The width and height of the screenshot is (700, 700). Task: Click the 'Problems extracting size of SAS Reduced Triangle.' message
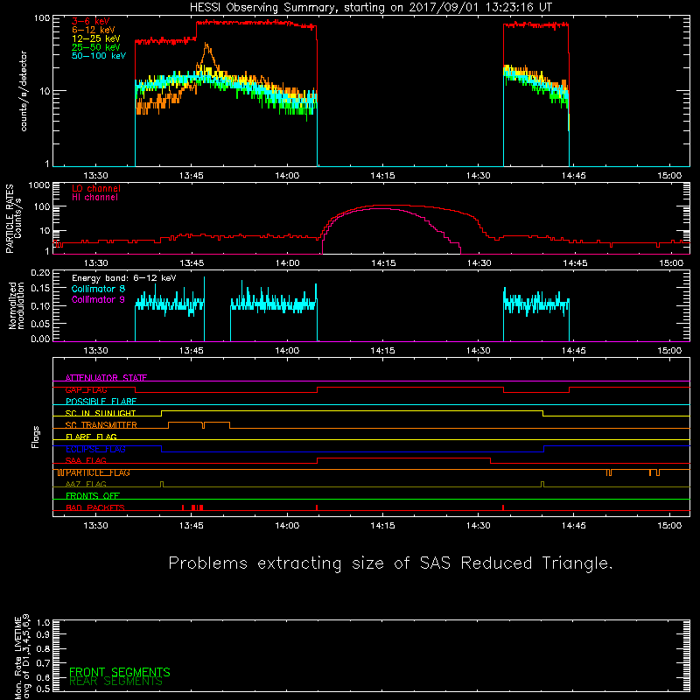pos(390,563)
